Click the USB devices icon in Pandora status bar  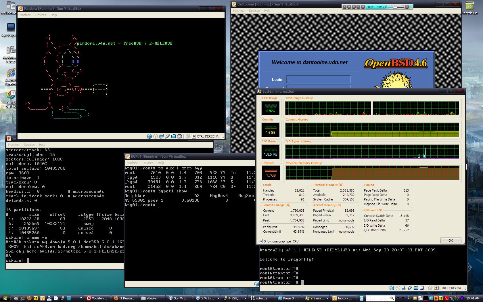click(167, 136)
